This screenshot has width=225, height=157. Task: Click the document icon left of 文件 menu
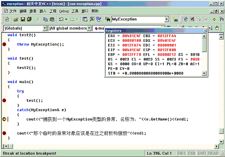click(x=6, y=11)
